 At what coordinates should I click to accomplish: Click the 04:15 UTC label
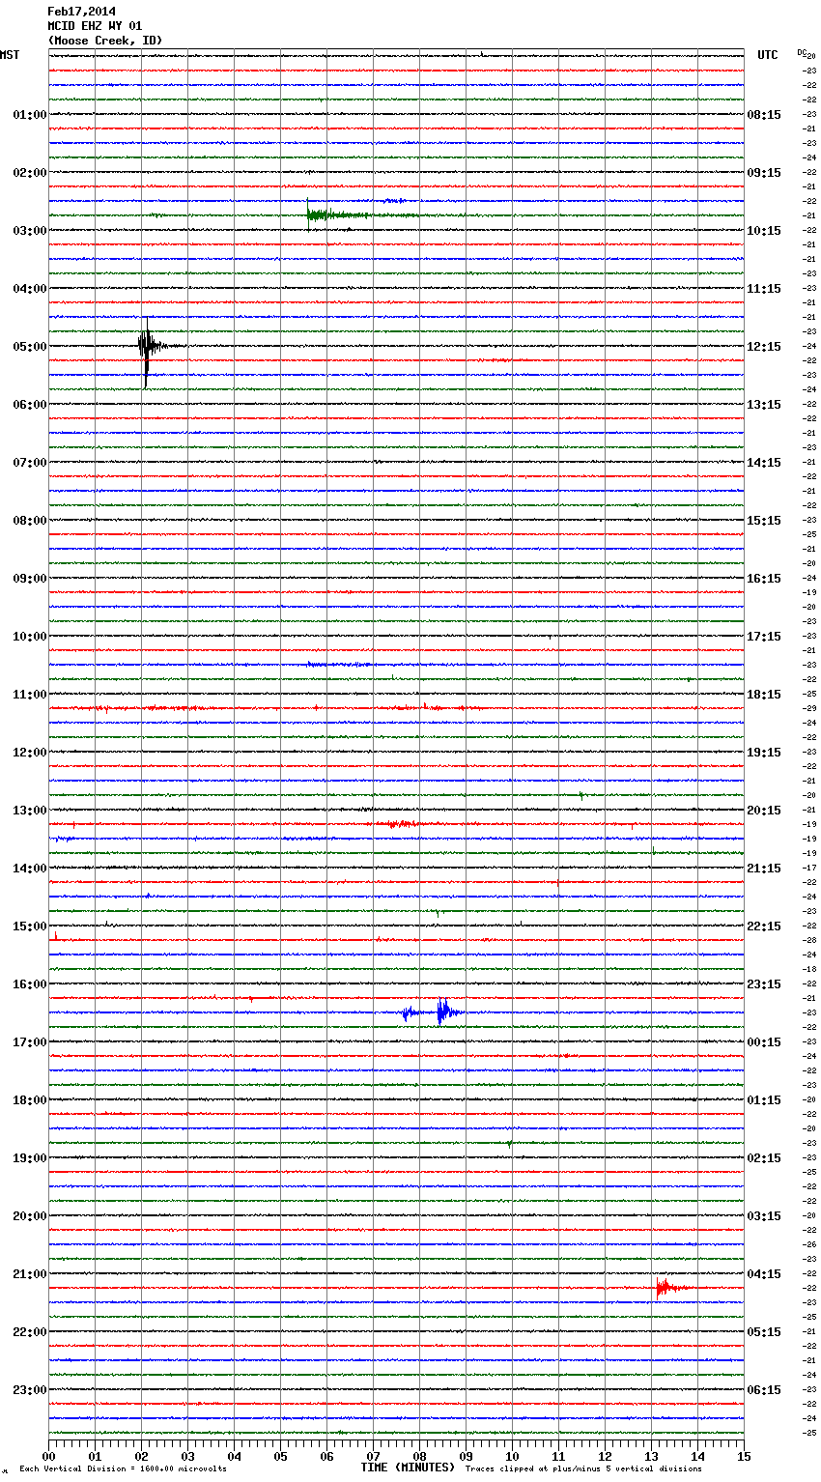point(764,1274)
